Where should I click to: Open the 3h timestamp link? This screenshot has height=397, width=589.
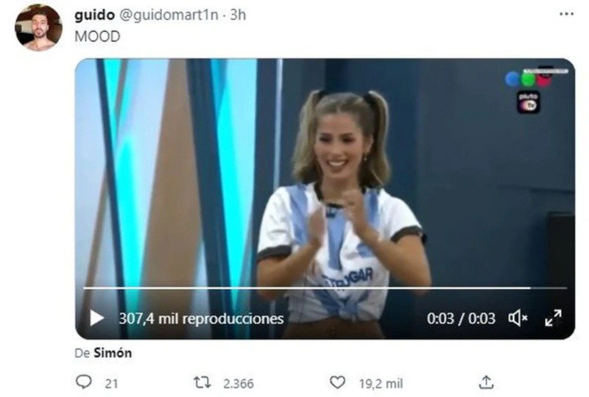pyautogui.click(x=238, y=15)
